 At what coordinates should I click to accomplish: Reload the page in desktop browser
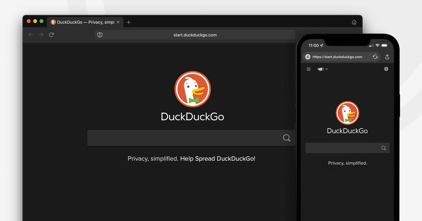point(51,35)
